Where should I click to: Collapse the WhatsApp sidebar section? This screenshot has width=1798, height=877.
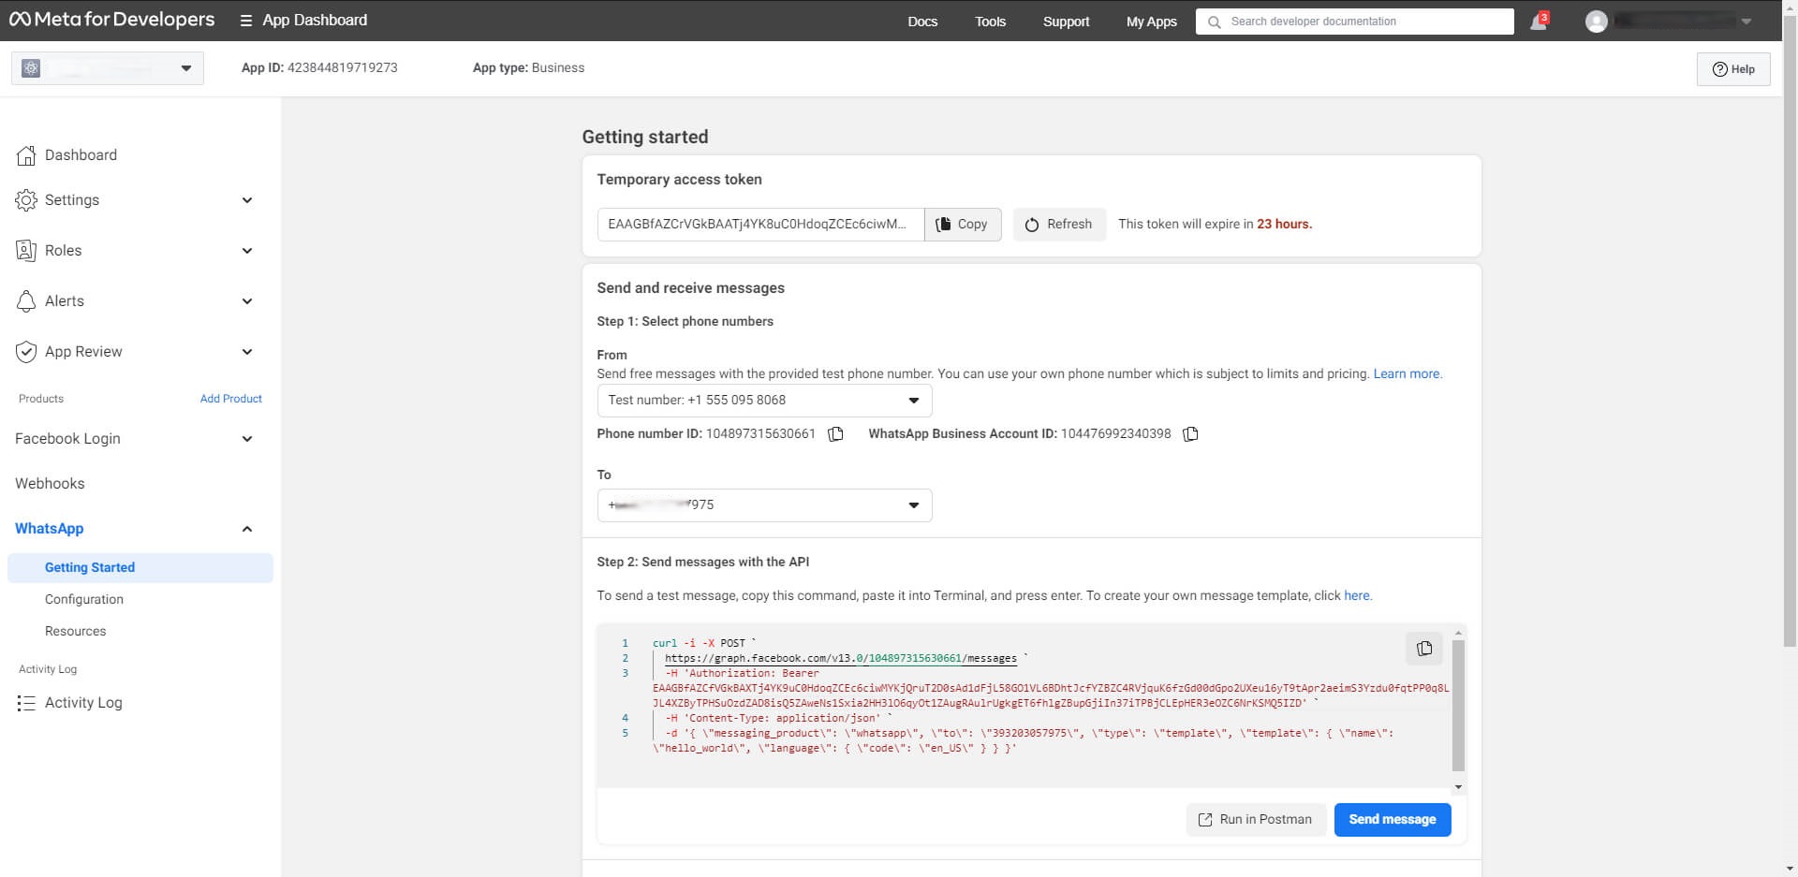point(247,529)
